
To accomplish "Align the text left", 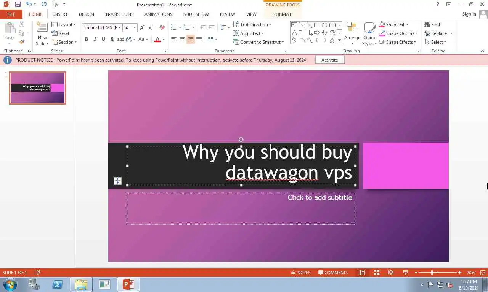I will (174, 39).
